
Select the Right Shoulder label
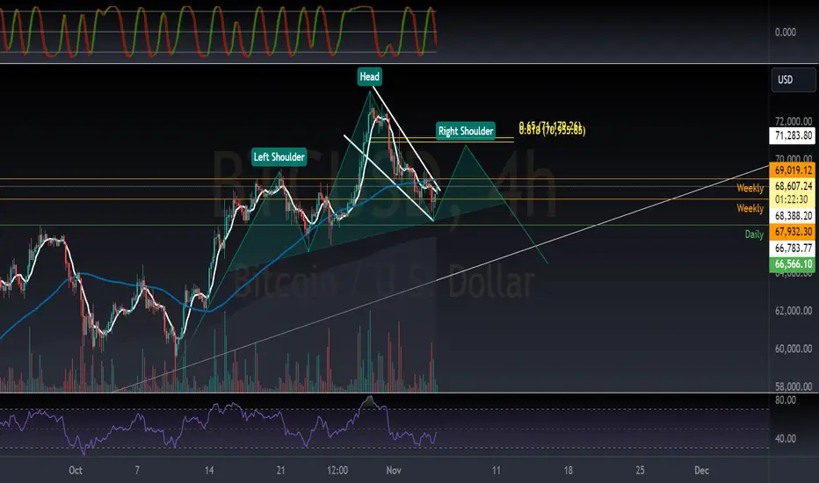coord(466,131)
